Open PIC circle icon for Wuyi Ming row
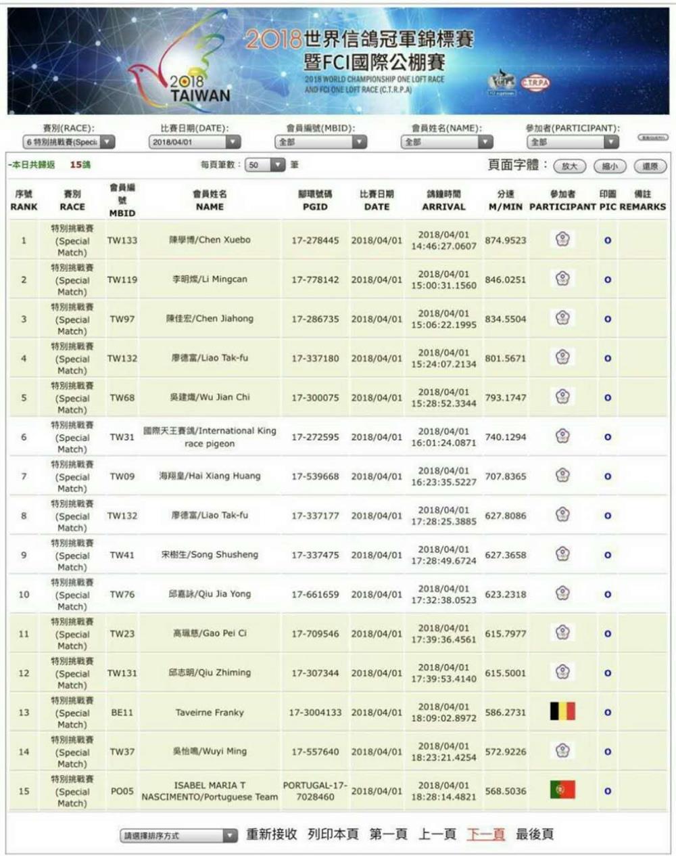 [x=608, y=752]
